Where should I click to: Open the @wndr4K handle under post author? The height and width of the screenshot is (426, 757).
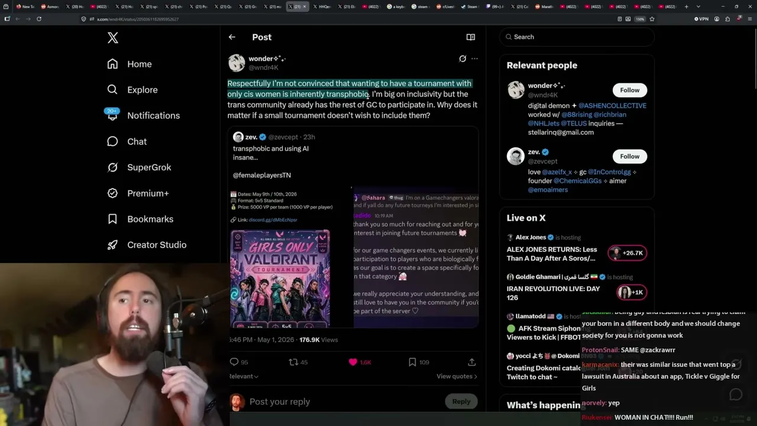[263, 67]
